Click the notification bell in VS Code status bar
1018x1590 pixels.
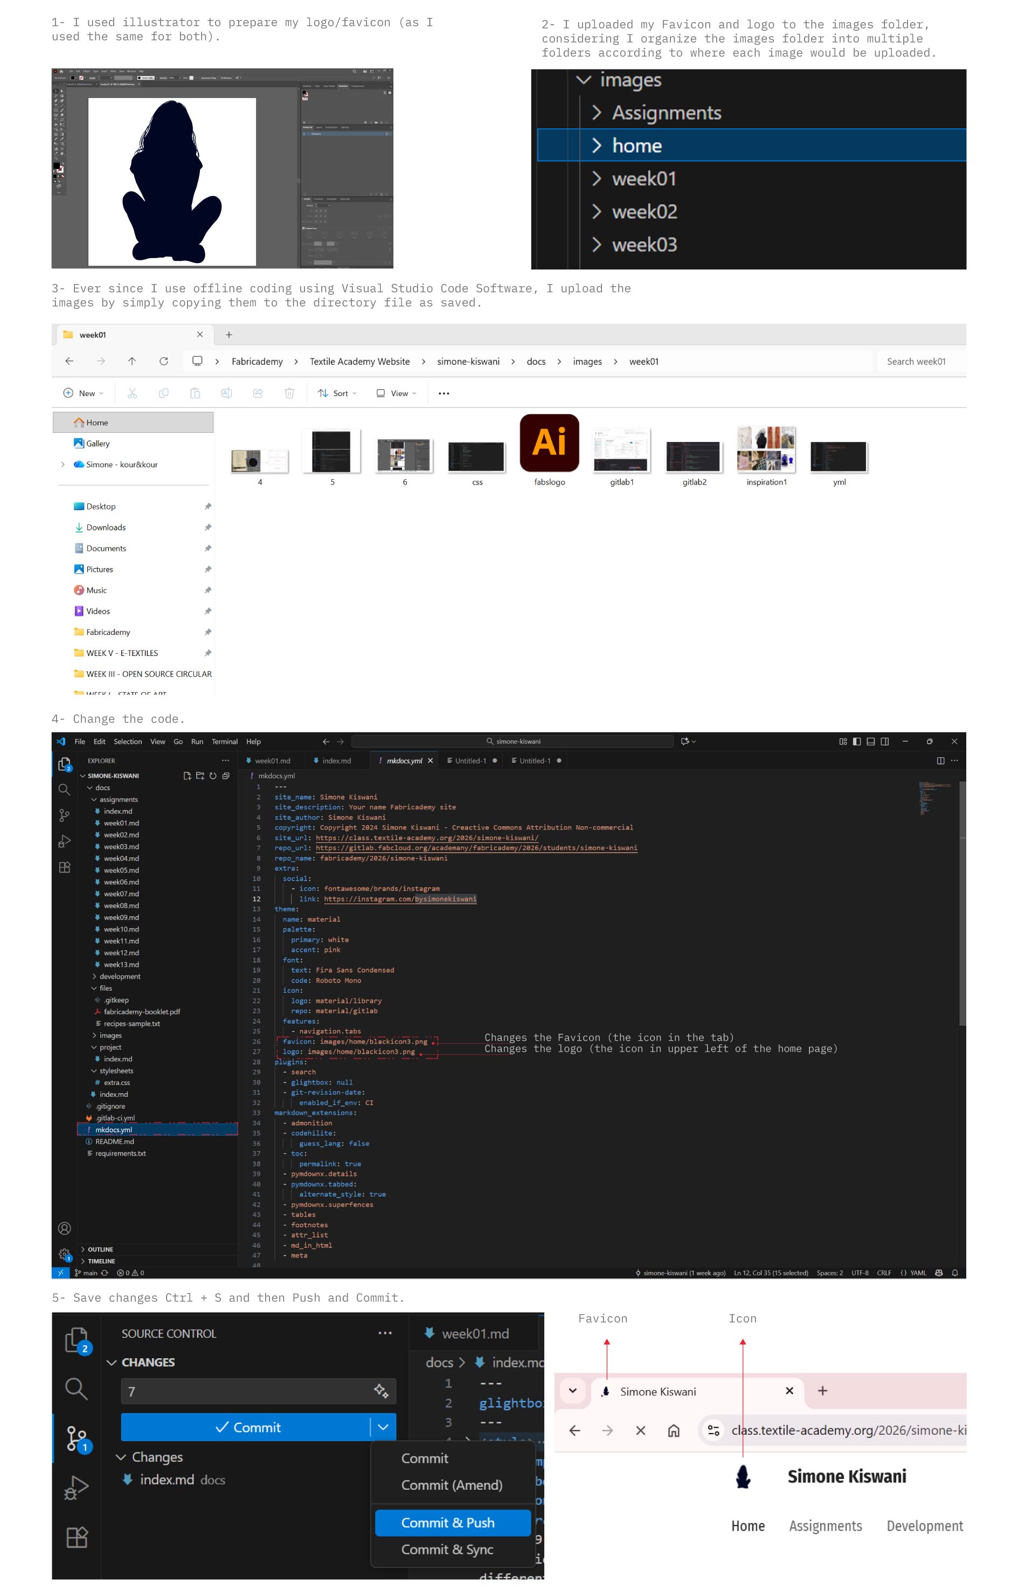pyautogui.click(x=954, y=1273)
